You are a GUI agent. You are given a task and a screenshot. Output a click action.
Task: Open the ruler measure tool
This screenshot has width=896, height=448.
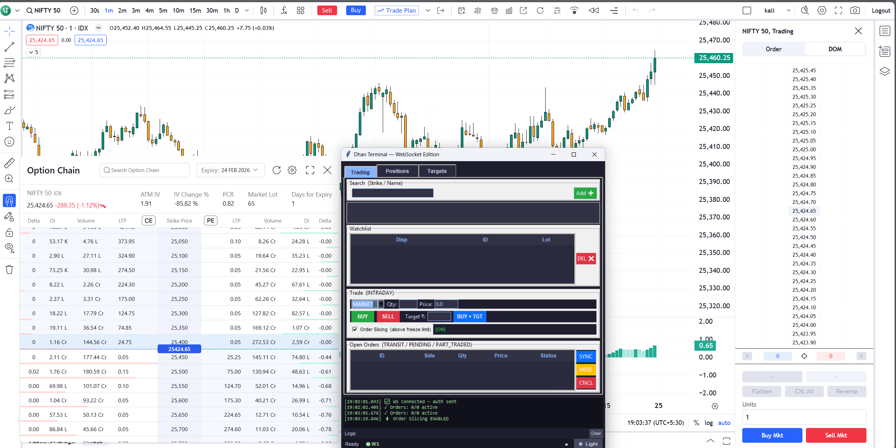pyautogui.click(x=9, y=163)
